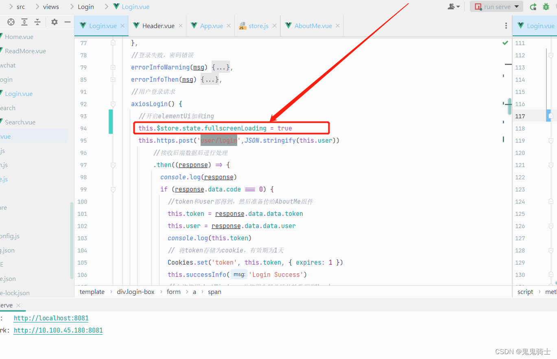Click the msg: parameter hint on successInfo line
The height and width of the screenshot is (359, 557).
(x=239, y=274)
